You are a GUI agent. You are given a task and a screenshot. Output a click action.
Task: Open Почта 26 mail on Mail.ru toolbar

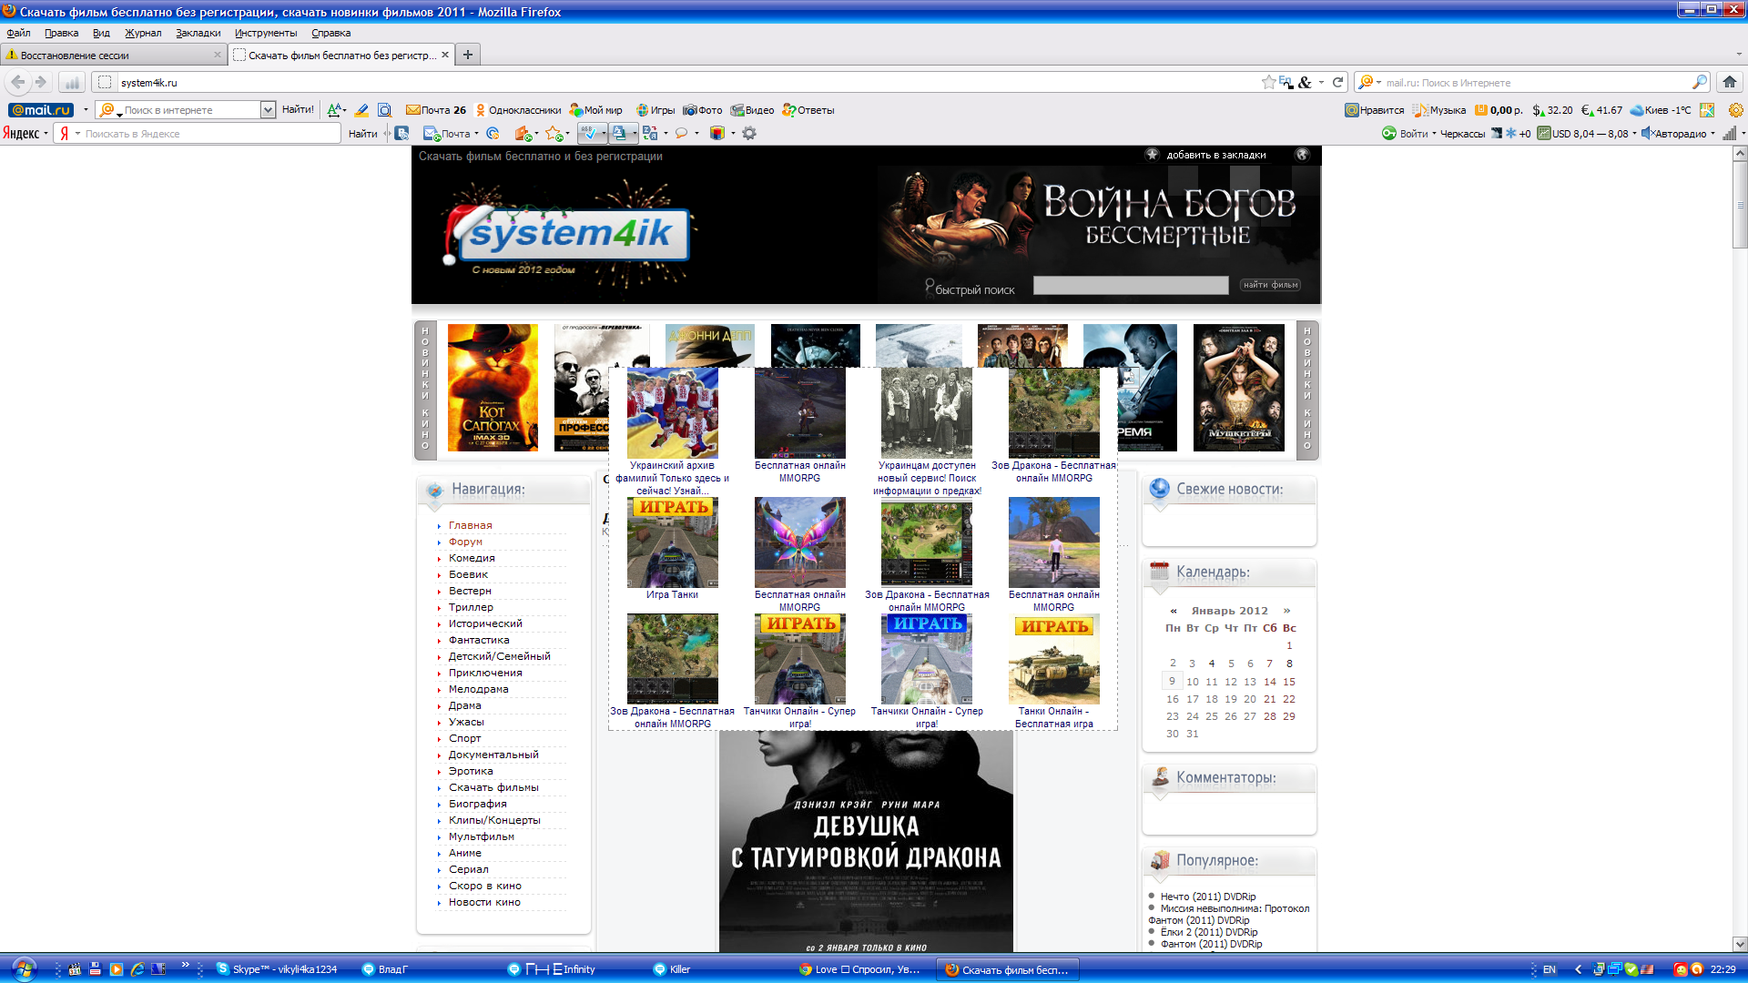pyautogui.click(x=436, y=110)
